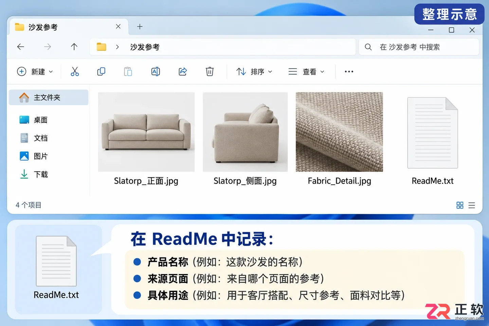Click the Rename icon in toolbar
Viewport: 489px width, 326px height.
click(156, 71)
